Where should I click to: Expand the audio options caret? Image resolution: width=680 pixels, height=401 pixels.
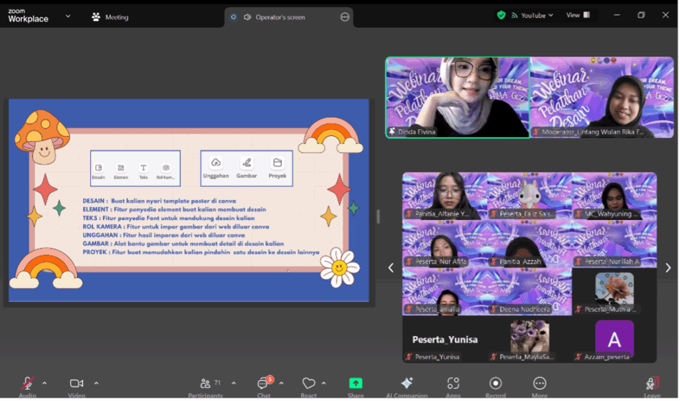coord(44,383)
